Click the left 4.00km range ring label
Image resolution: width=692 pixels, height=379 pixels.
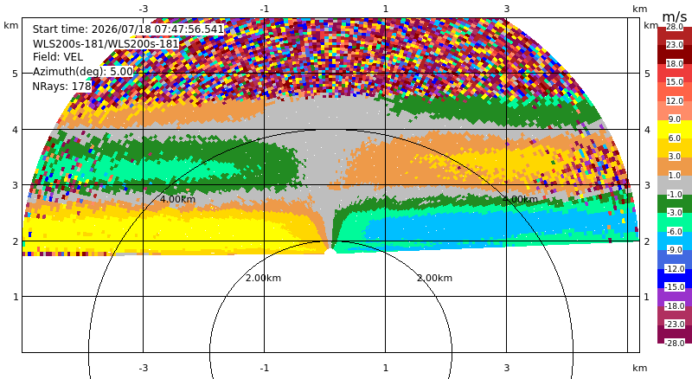tap(177, 199)
